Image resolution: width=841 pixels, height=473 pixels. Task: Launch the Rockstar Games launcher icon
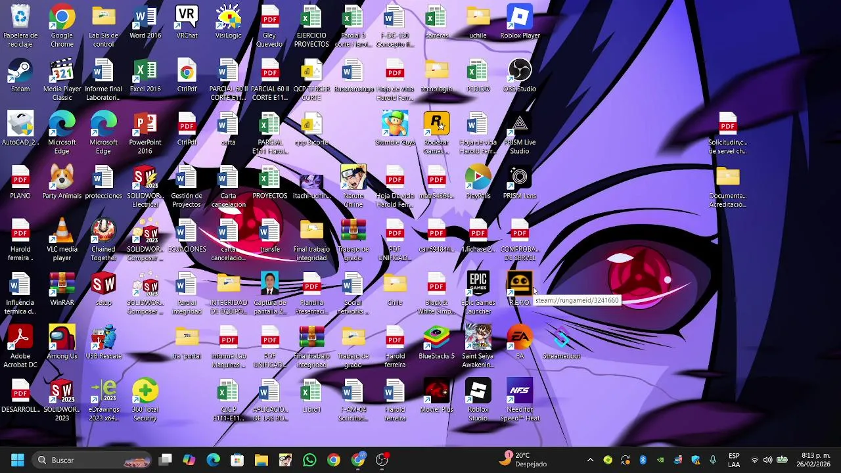436,133
